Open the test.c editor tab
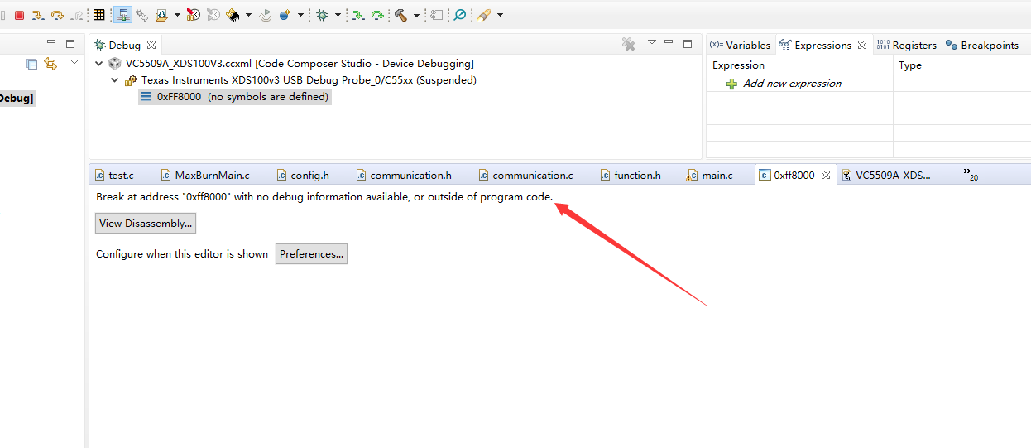Screen dimensions: 1031x448 pos(113,175)
